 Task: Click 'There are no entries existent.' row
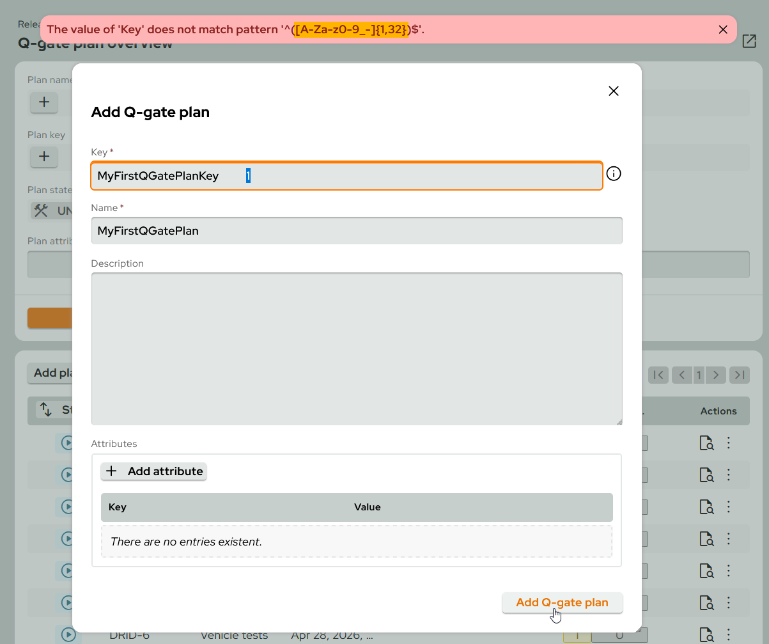click(x=357, y=542)
